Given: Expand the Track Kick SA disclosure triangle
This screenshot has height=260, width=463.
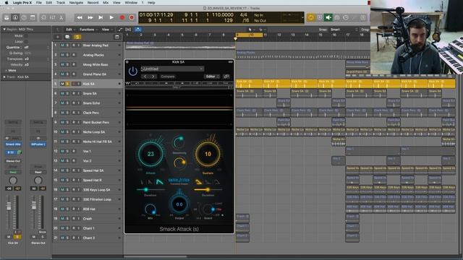Looking at the screenshot, I should pyautogui.click(x=4, y=77).
